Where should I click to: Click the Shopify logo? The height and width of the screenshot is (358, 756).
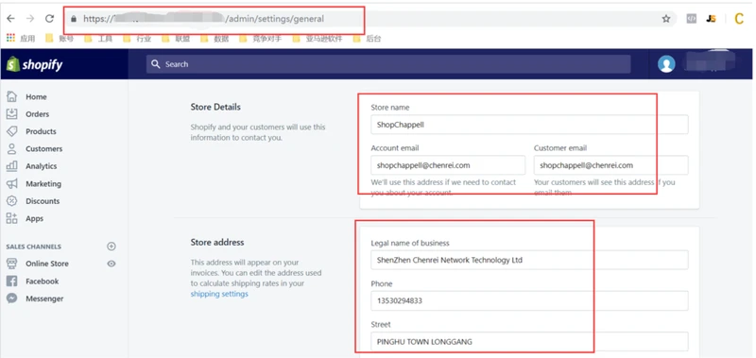(x=34, y=64)
